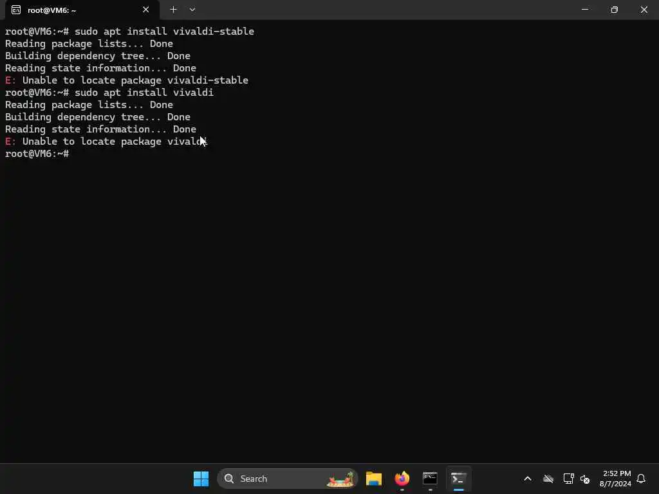
Task: Open the notifications bell icon
Action: pyautogui.click(x=641, y=479)
